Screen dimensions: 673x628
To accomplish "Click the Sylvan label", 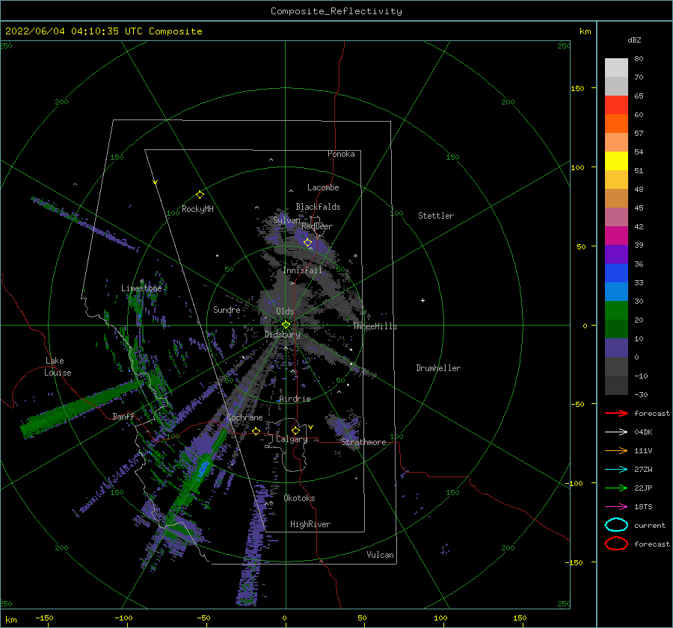I will [x=286, y=220].
